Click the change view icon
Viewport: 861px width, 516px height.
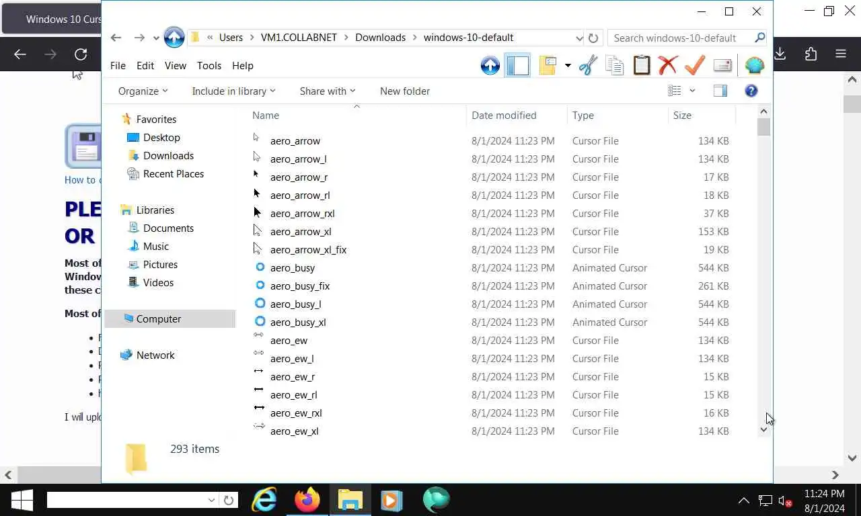coord(675,91)
